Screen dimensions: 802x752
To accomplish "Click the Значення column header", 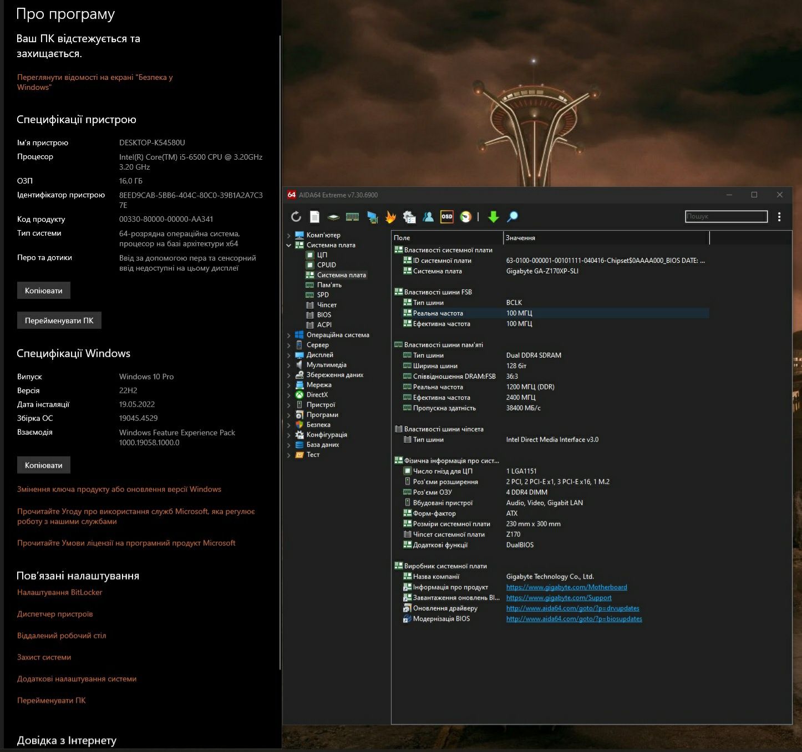I will click(x=606, y=238).
